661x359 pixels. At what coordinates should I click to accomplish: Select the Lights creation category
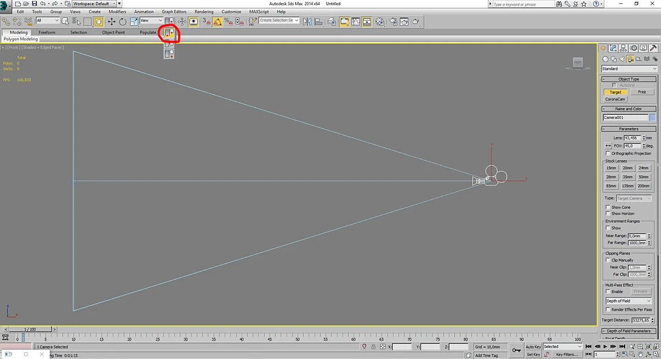622,59
